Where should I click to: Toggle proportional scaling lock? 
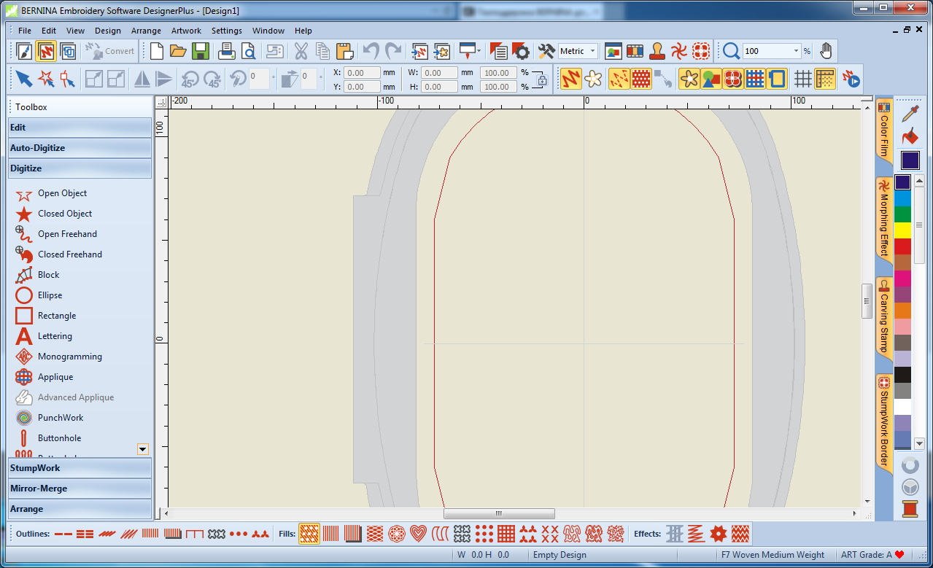(541, 79)
